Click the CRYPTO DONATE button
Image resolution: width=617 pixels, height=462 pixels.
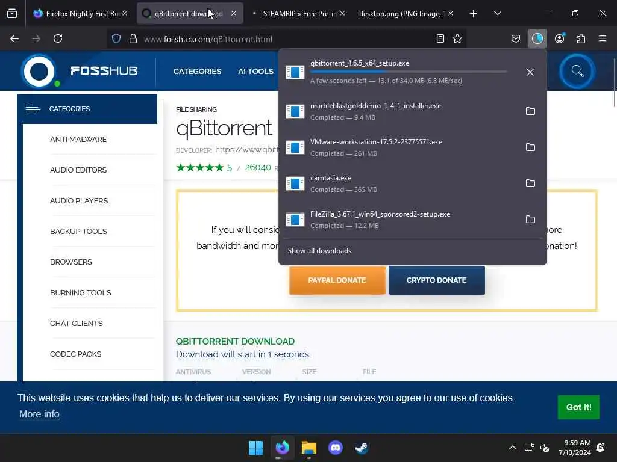point(436,280)
